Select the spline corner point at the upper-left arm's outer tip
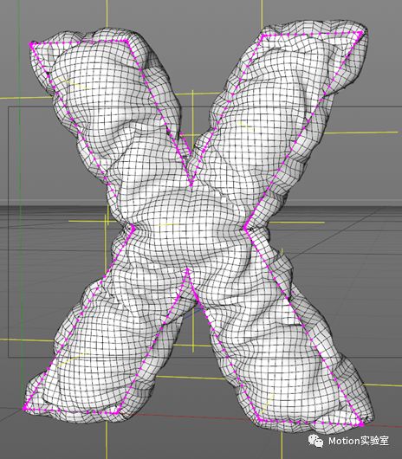Viewport: 402px width, 459px height. click(x=31, y=44)
